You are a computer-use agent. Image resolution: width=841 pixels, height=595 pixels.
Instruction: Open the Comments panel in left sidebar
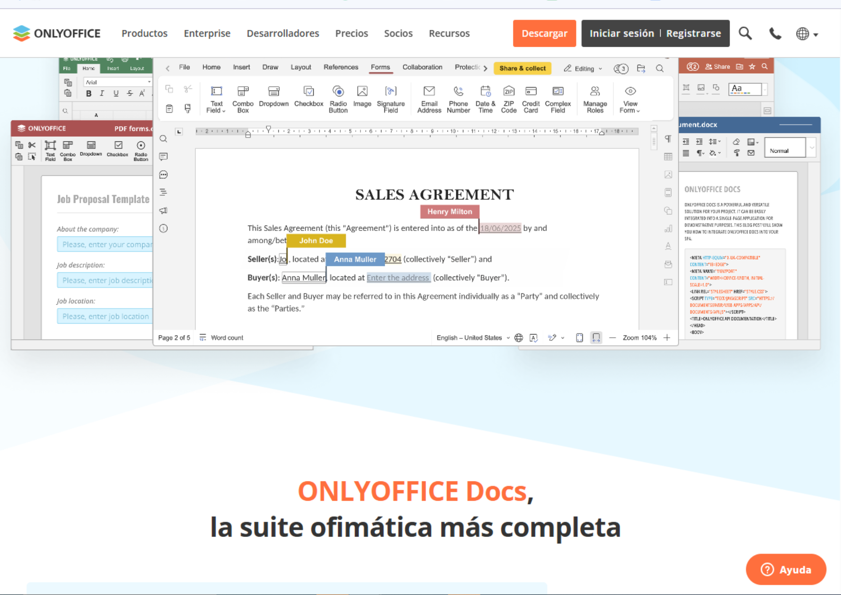(x=164, y=157)
